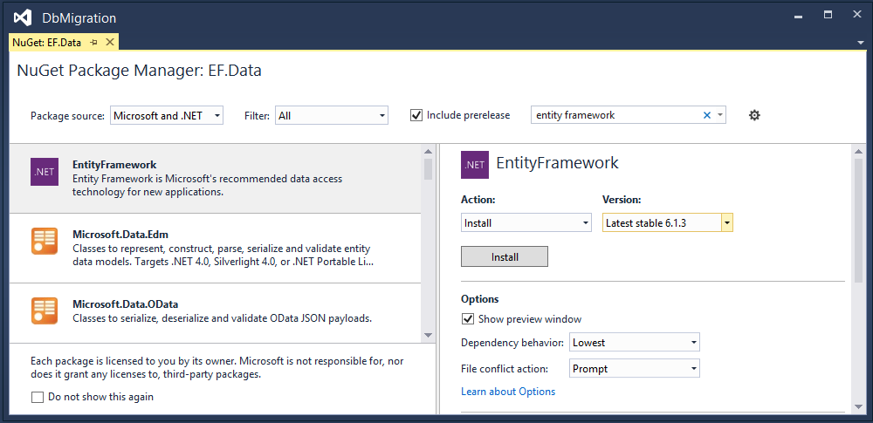Viewport: 873px width, 423px height.
Task: Toggle the Include prerelease checkbox
Action: pyautogui.click(x=416, y=115)
